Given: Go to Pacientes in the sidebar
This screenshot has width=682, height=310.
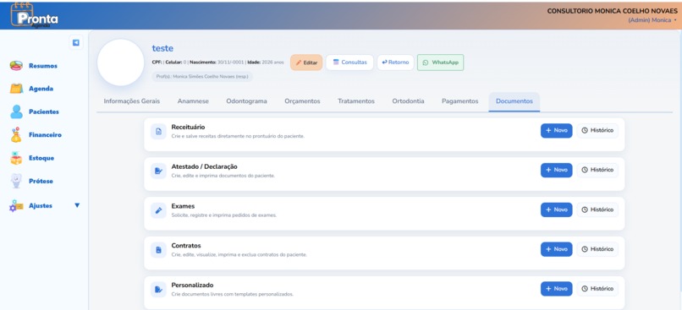Looking at the screenshot, I should pos(43,111).
